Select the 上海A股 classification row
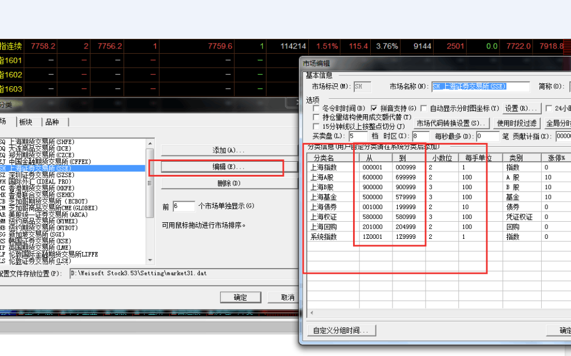Image resolution: width=571 pixels, height=356 pixels. point(439,177)
